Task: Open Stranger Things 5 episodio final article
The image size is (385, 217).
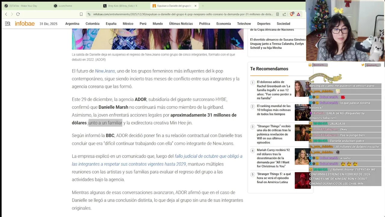Action: click(274, 178)
